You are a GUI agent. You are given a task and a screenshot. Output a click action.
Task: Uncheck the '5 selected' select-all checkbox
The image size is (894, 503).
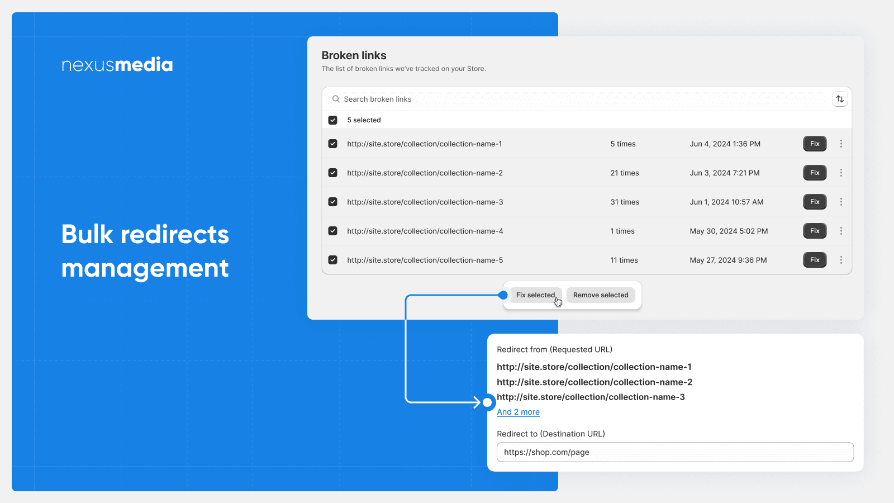tap(333, 120)
